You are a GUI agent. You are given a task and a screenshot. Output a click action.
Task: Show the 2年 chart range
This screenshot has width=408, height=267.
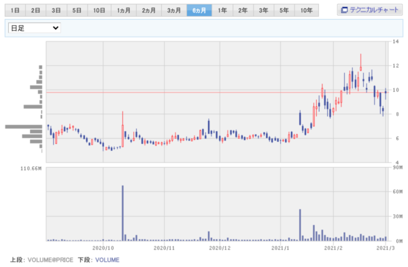point(243,10)
